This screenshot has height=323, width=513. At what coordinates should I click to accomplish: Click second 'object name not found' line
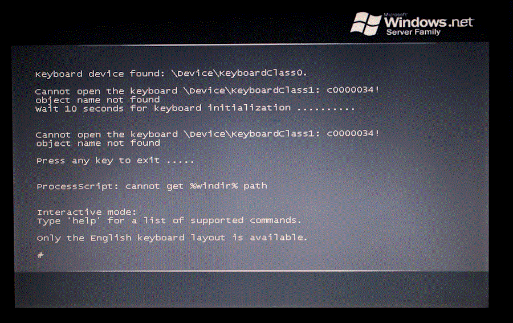(98, 143)
